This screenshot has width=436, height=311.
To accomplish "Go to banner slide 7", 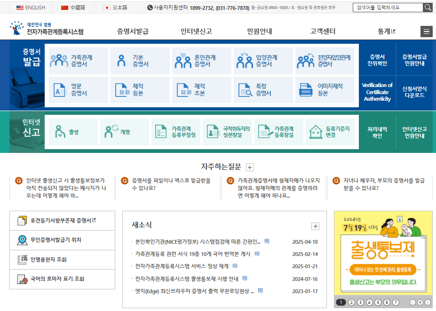I will 396,302.
